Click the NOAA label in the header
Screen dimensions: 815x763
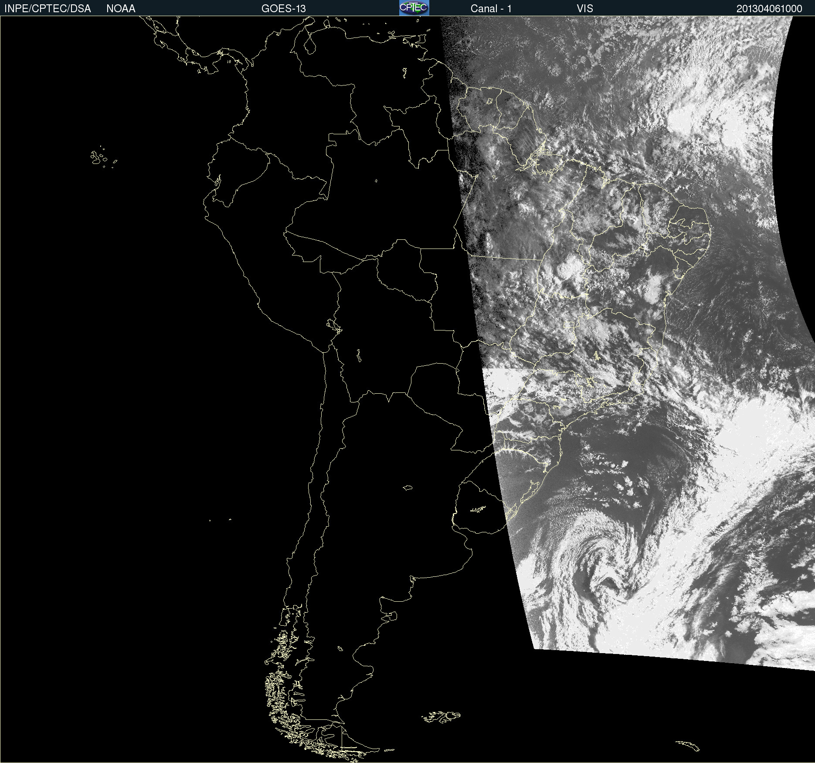click(x=121, y=9)
